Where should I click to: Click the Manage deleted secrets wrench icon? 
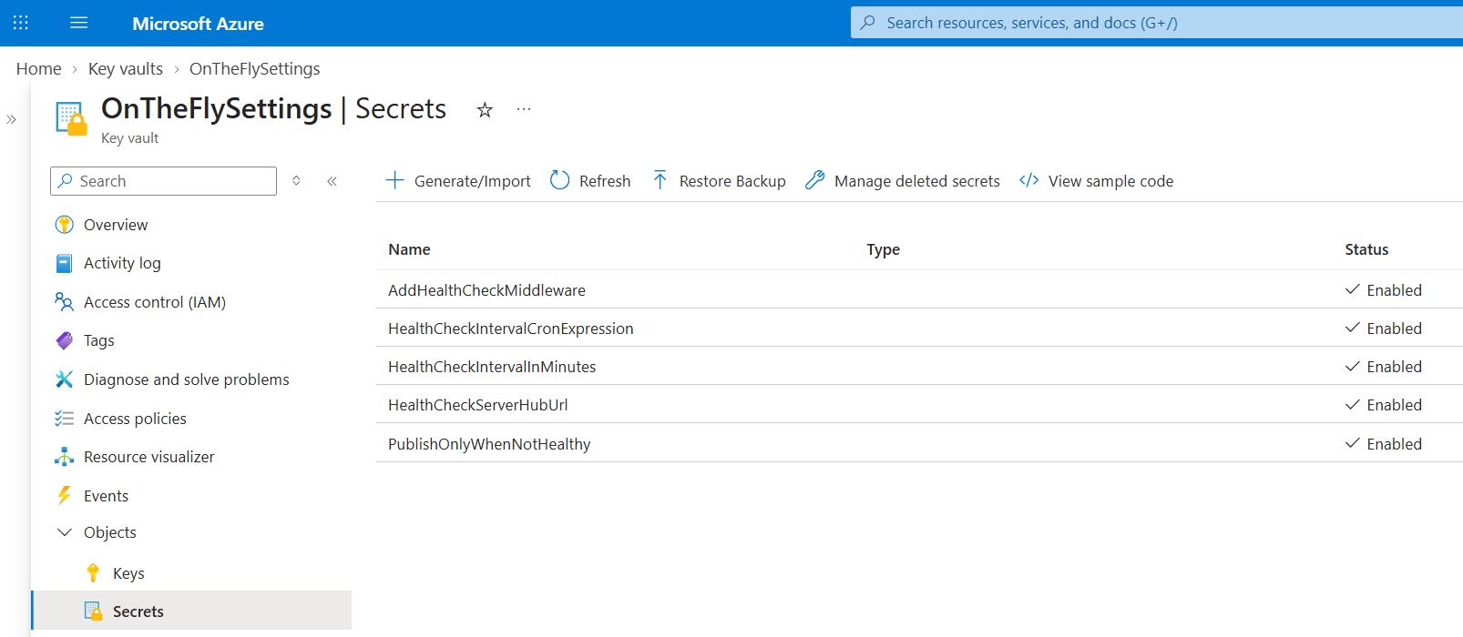(x=815, y=180)
